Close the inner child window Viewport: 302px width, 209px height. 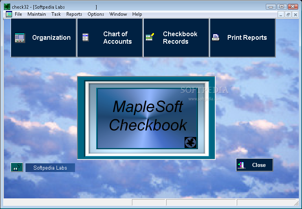point(295,15)
